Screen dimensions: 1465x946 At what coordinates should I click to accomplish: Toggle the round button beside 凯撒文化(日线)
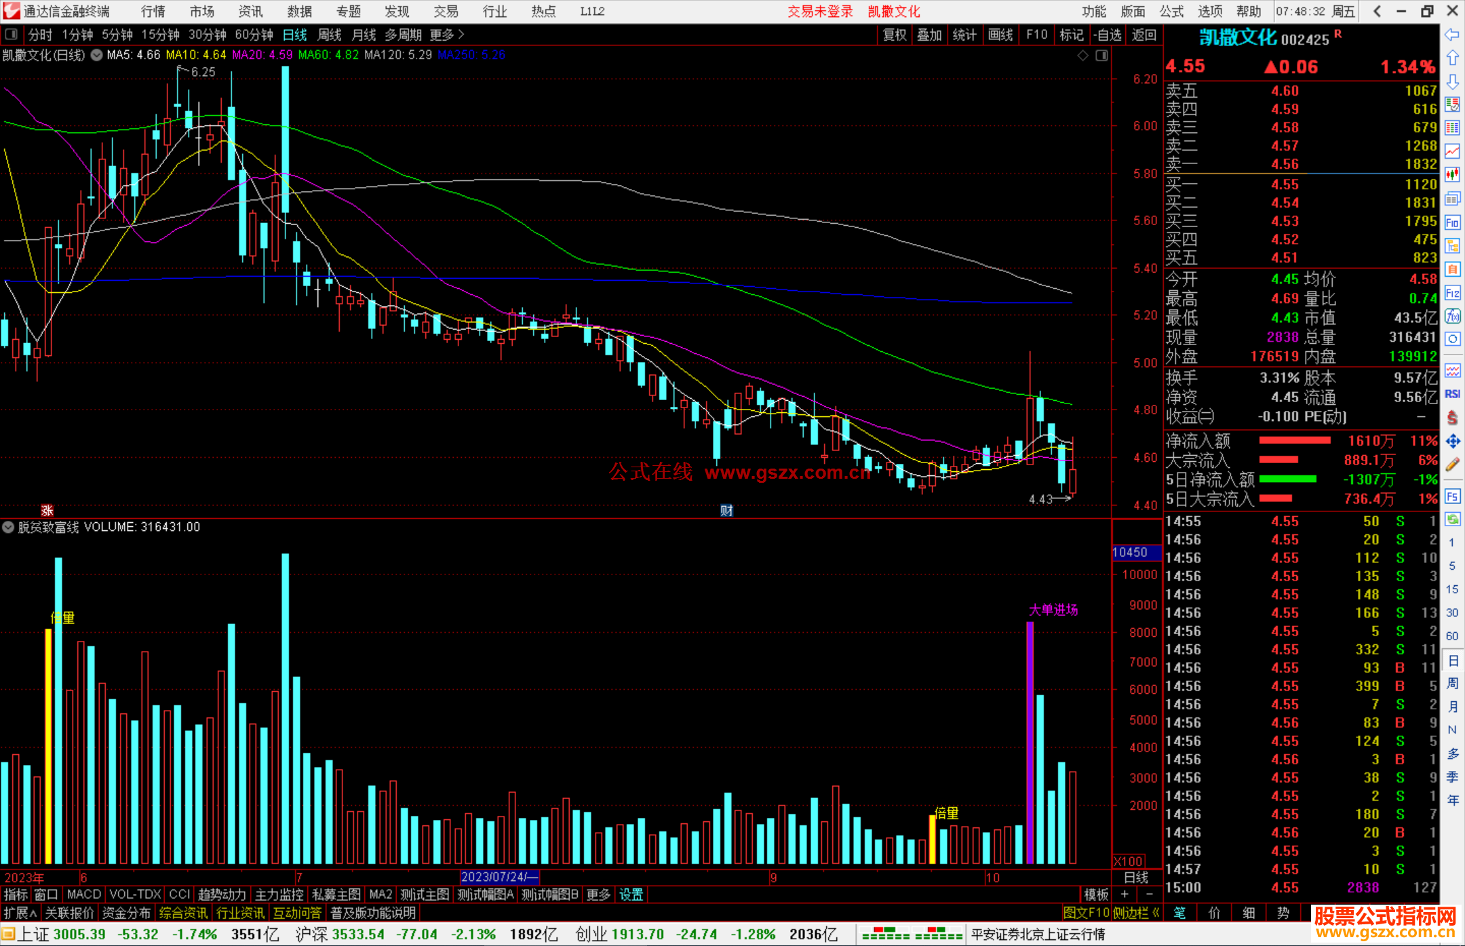[x=97, y=55]
